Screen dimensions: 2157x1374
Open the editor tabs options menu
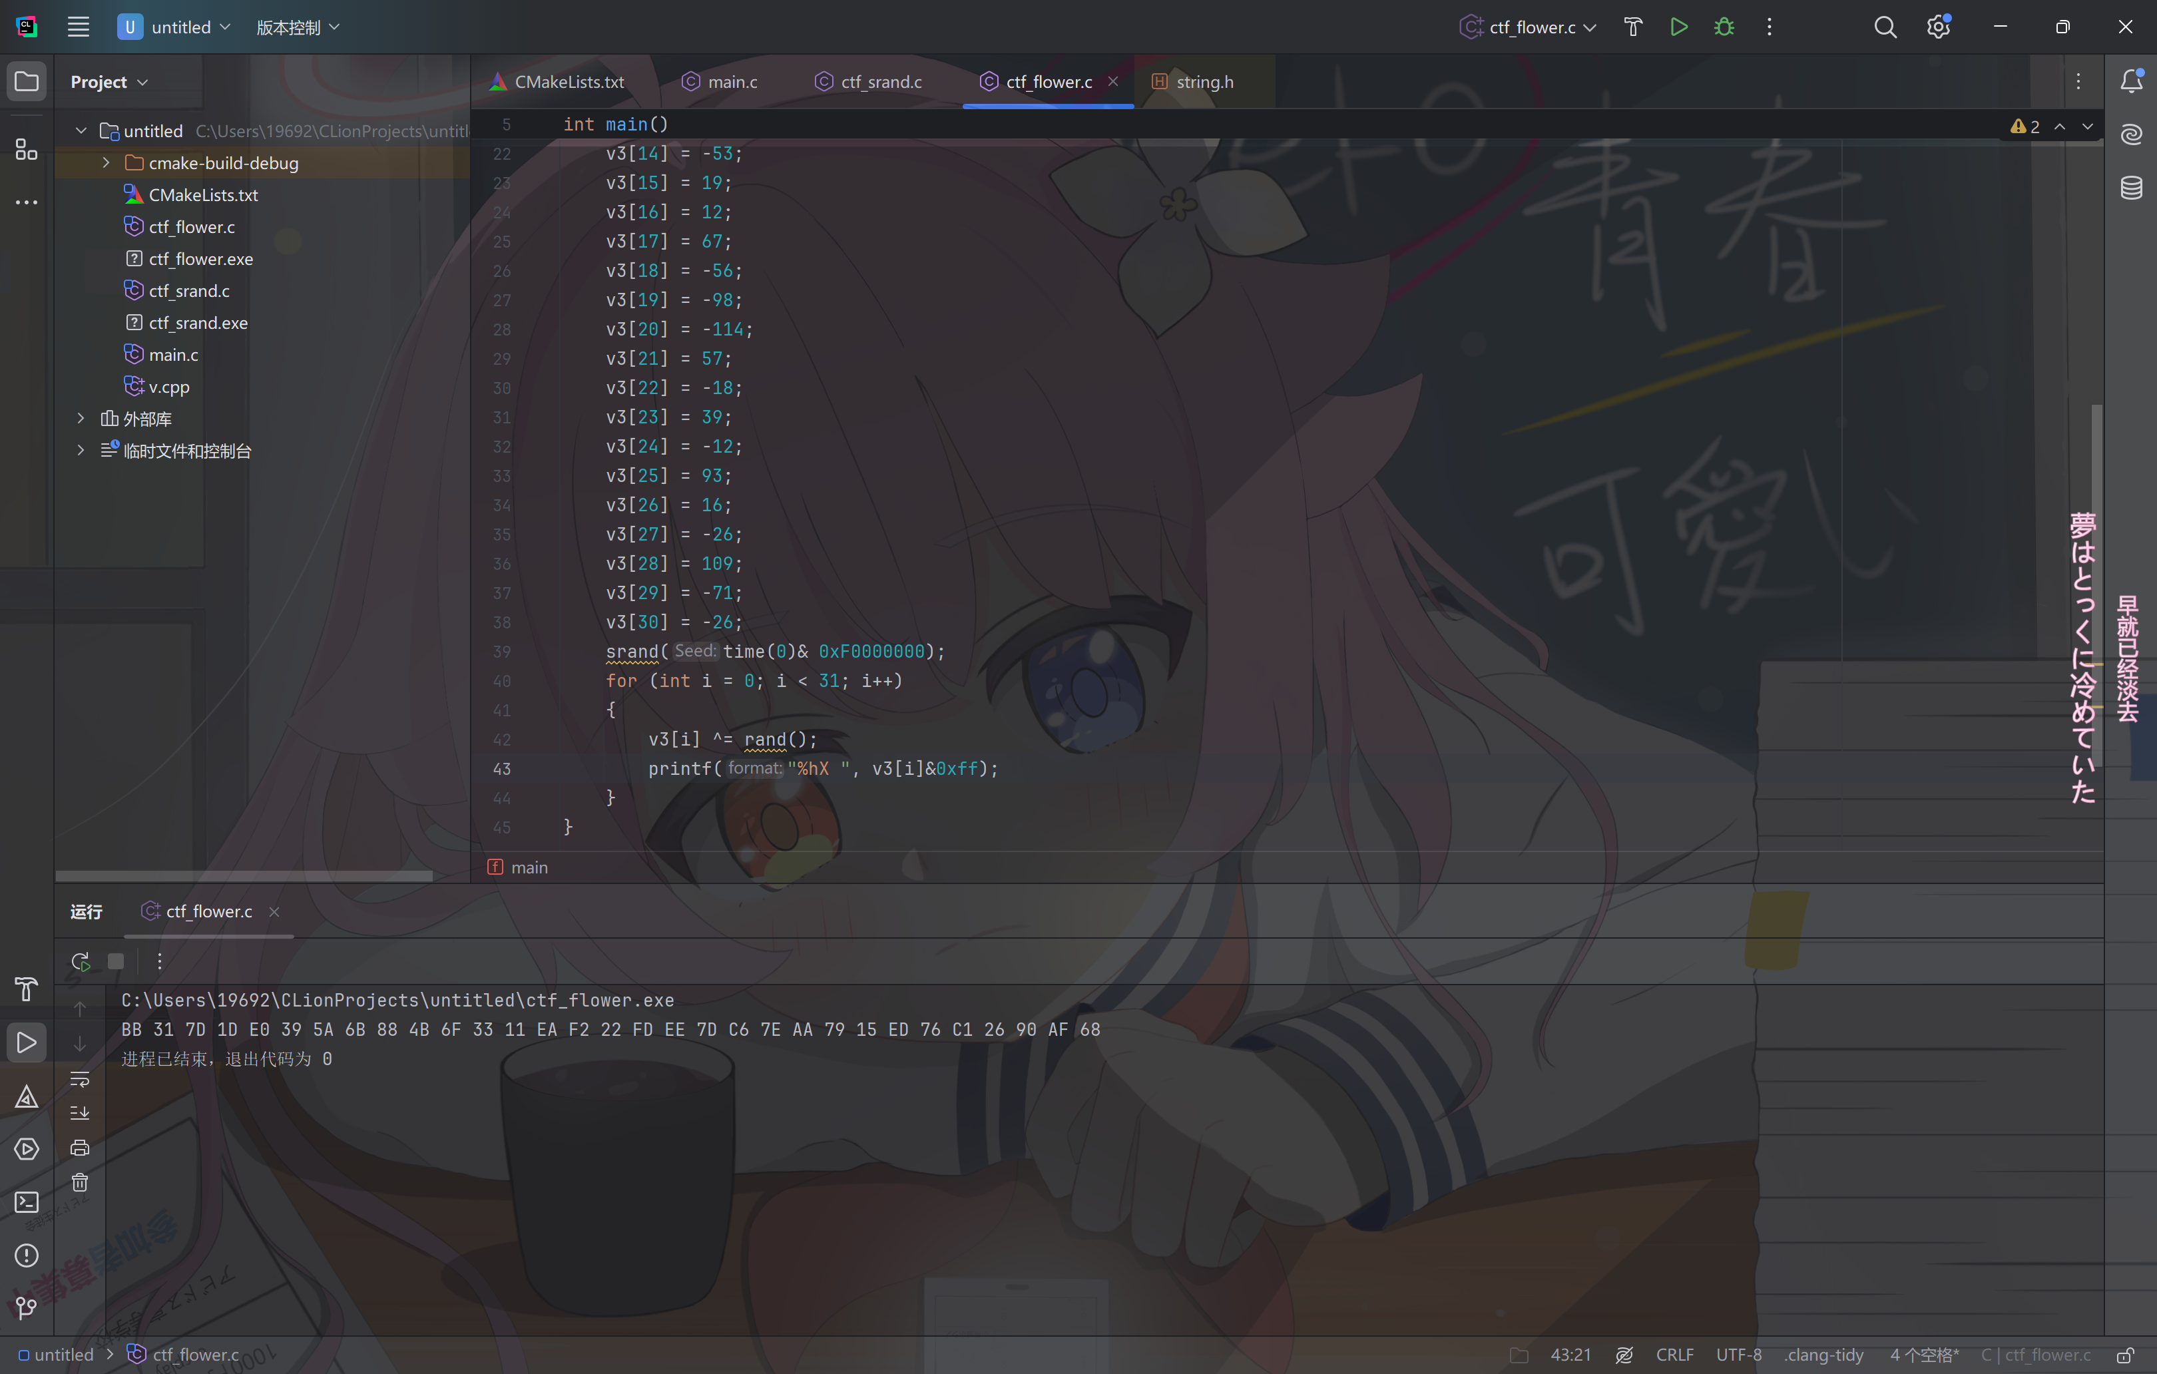pyautogui.click(x=2078, y=81)
